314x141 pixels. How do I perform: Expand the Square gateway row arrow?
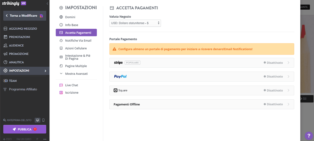288,90
